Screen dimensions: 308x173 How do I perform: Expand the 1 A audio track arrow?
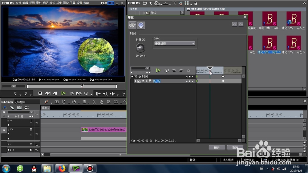(x=9, y=150)
